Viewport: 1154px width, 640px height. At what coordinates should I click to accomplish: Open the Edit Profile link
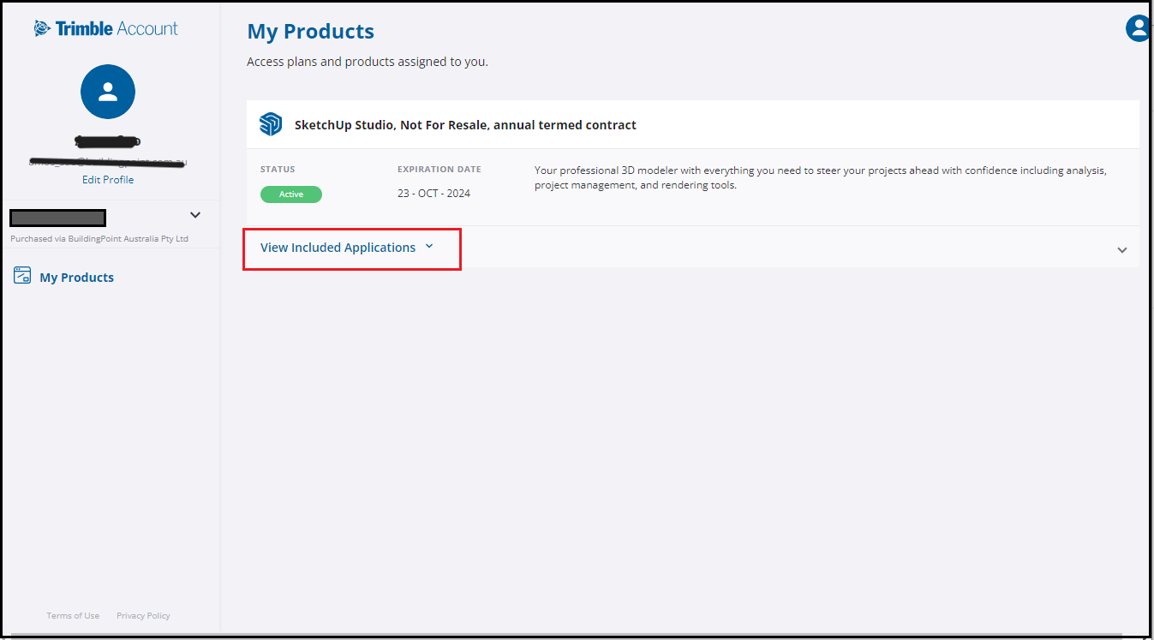[x=108, y=179]
